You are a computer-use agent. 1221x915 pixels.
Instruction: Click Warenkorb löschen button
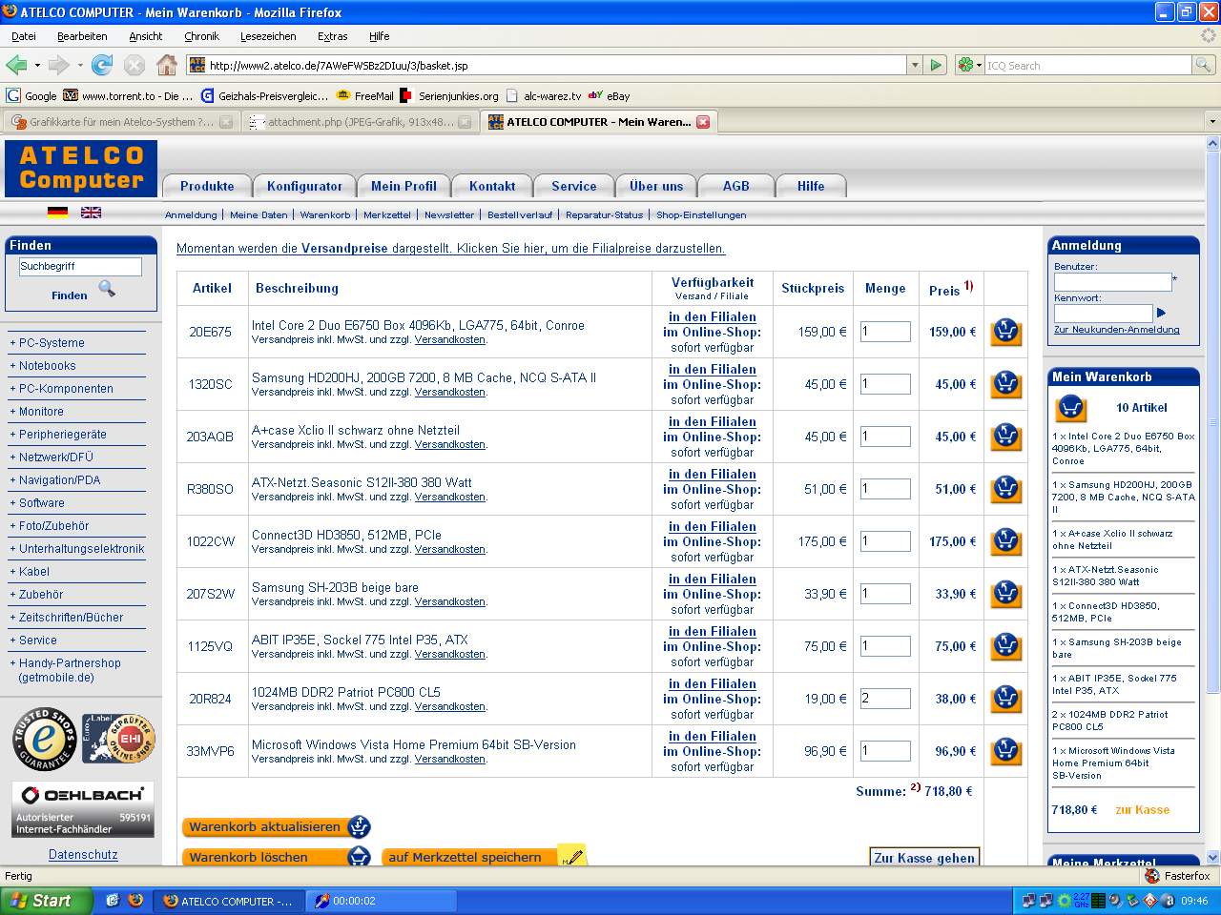[x=277, y=857]
